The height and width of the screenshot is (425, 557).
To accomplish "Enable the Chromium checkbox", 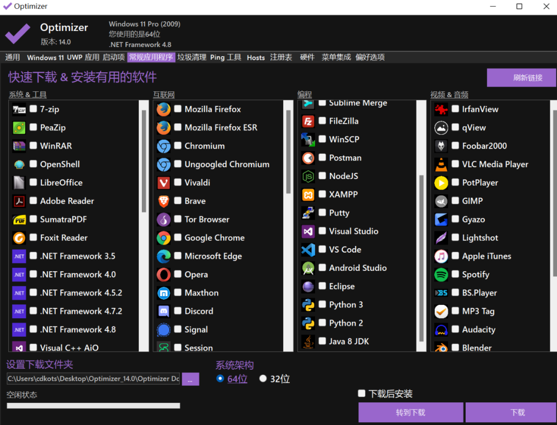I will (178, 145).
